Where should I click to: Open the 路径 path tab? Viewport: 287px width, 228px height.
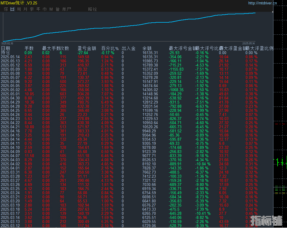(x=93, y=9)
